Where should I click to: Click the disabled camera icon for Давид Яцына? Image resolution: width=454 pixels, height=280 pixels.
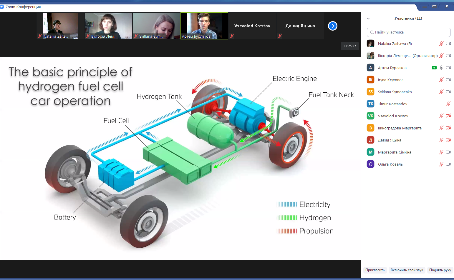[x=448, y=140]
